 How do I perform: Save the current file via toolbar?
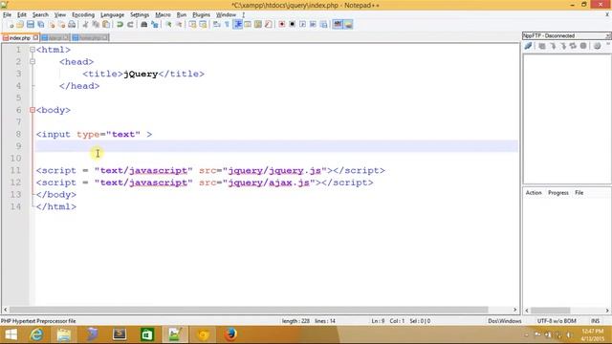31,25
